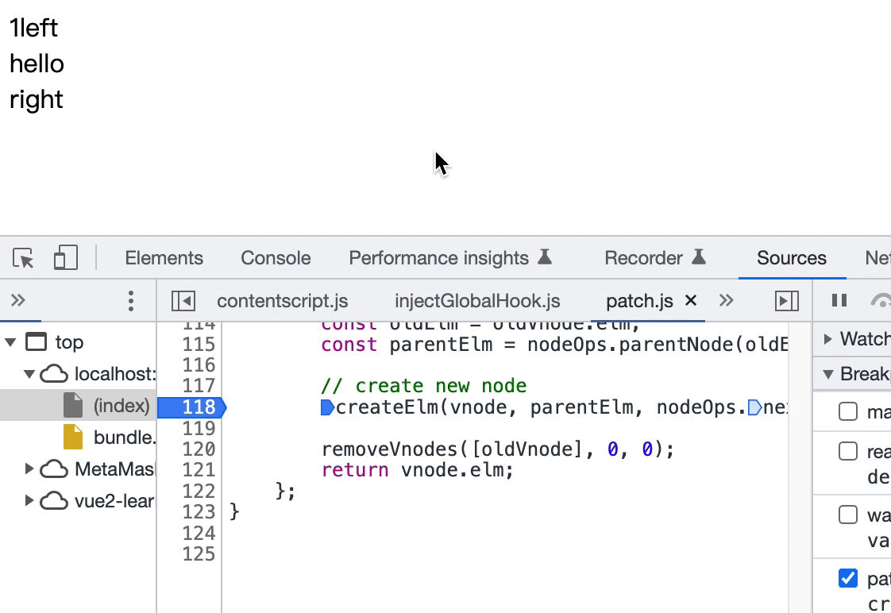891x613 pixels.
Task: Collapse the Breakpoints section
Action: [x=828, y=374]
